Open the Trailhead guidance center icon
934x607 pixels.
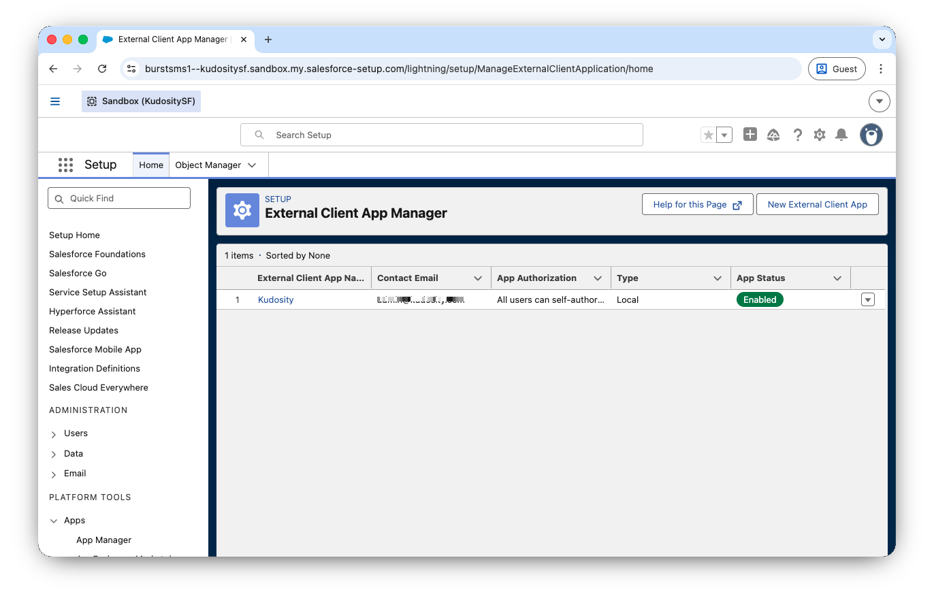(x=773, y=135)
